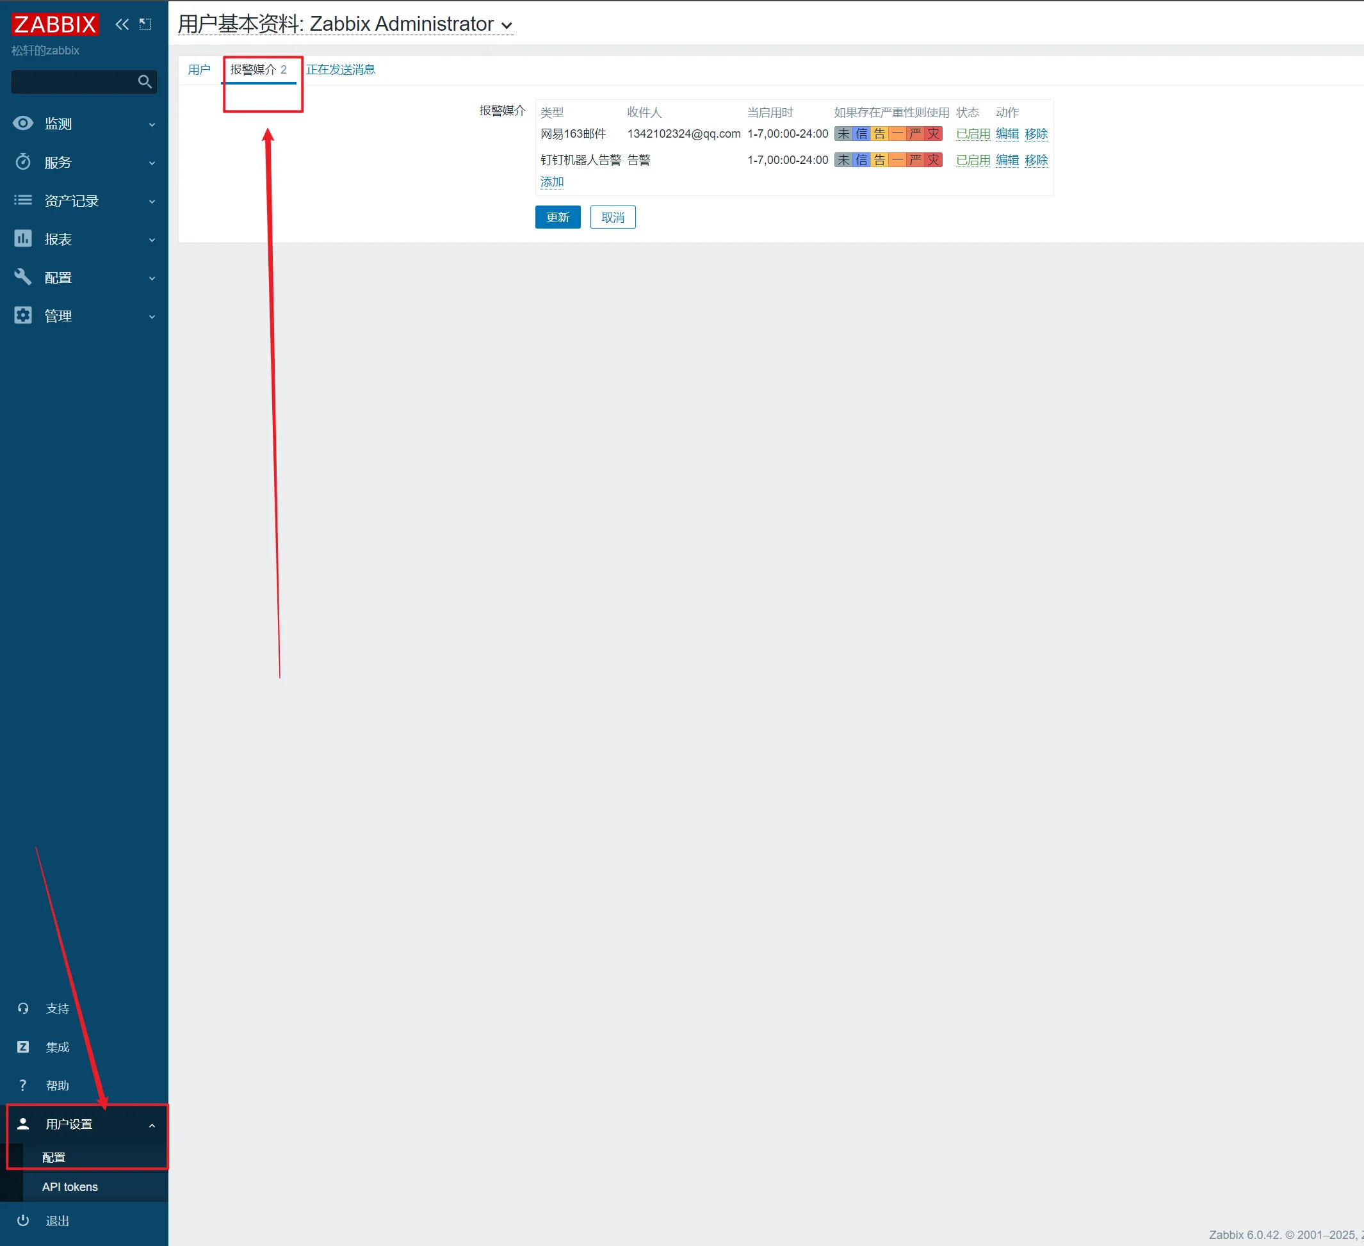The image size is (1364, 1246).
Task: Click the kiosk mode icon beside the collapse arrows
Action: (x=145, y=24)
